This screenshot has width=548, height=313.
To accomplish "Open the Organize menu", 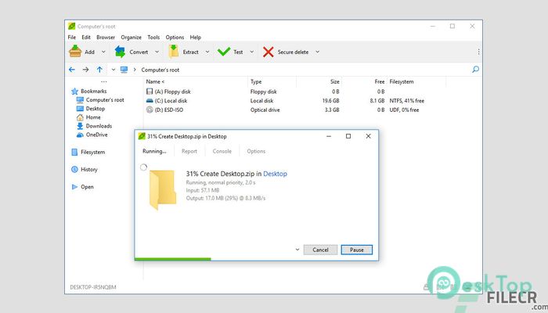I will pos(131,37).
